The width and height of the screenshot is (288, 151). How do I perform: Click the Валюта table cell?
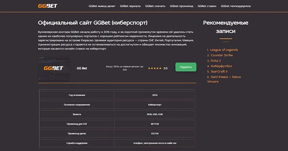pos(77,114)
